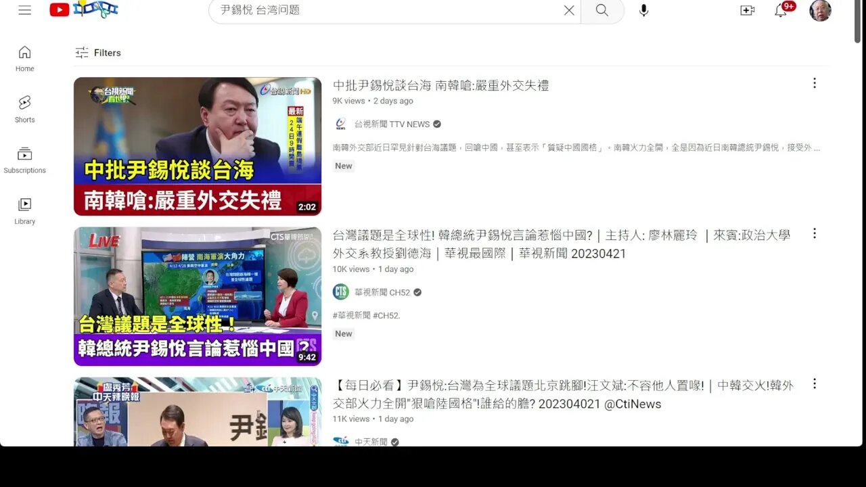Click "10K views • 1 day ago" text
Viewport: 866px width, 487px height.
tap(373, 269)
